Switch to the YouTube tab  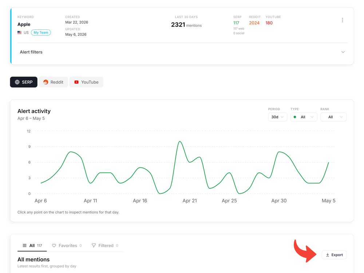86,82
